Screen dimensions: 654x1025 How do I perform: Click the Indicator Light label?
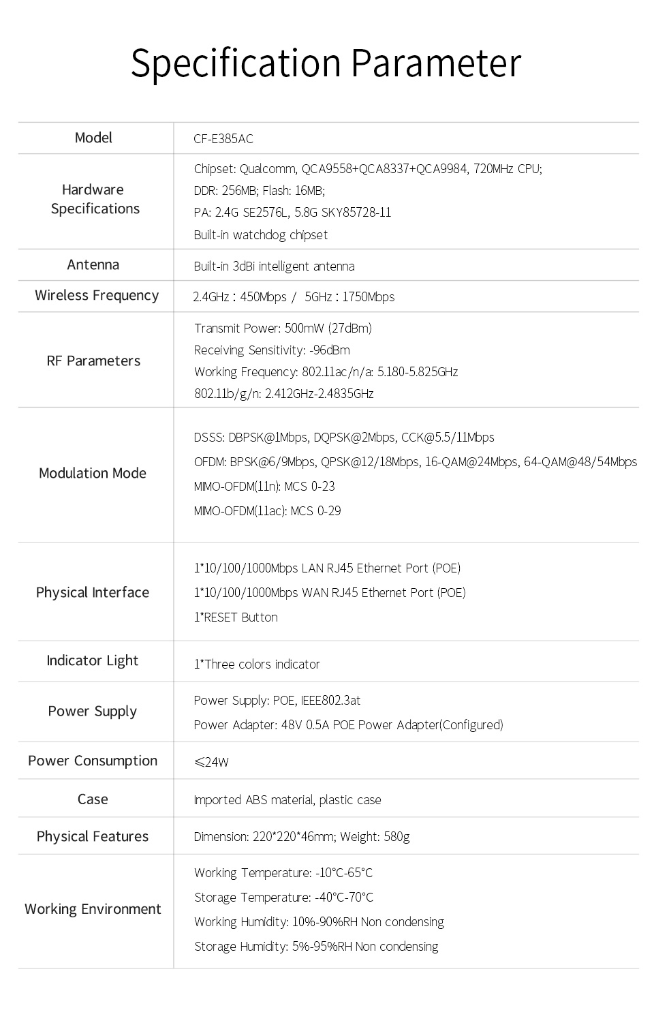point(93,660)
